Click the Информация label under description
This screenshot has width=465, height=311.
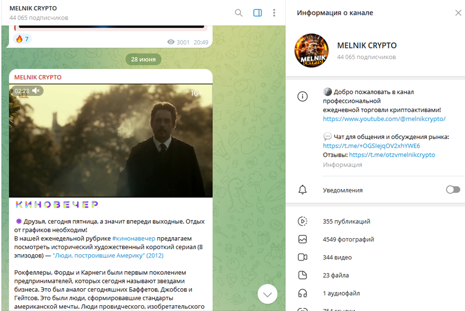pos(342,165)
